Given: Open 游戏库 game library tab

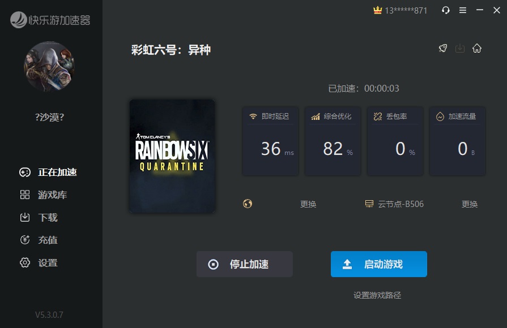Looking at the screenshot, I should 51,195.
